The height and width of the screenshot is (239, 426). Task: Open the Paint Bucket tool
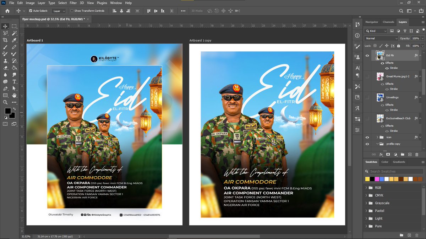(x=14, y=68)
